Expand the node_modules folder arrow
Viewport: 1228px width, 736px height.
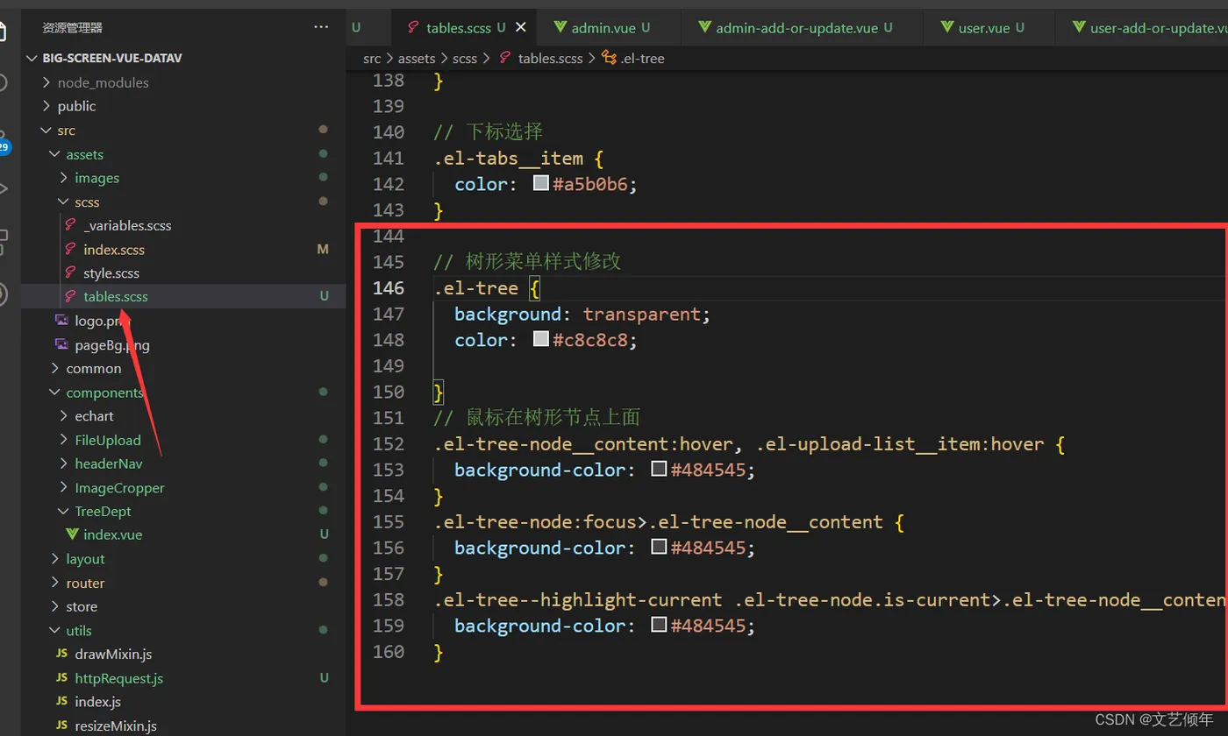tap(46, 82)
